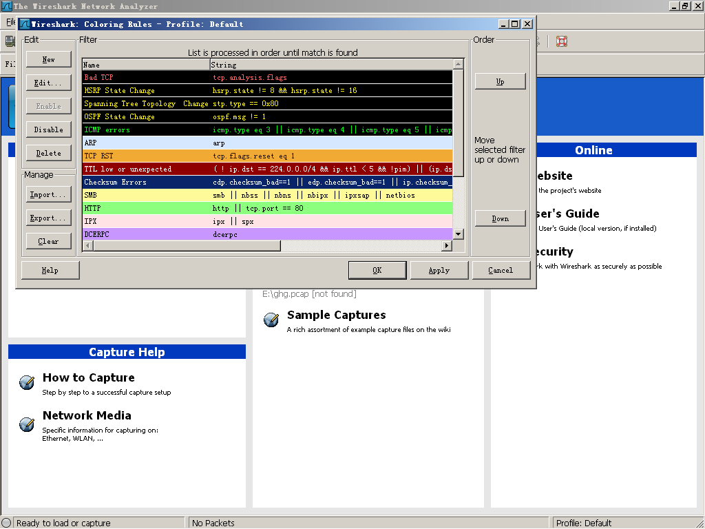Select Spanning Tree Topology Change rule
Screen dimensions: 705x529
pos(268,103)
